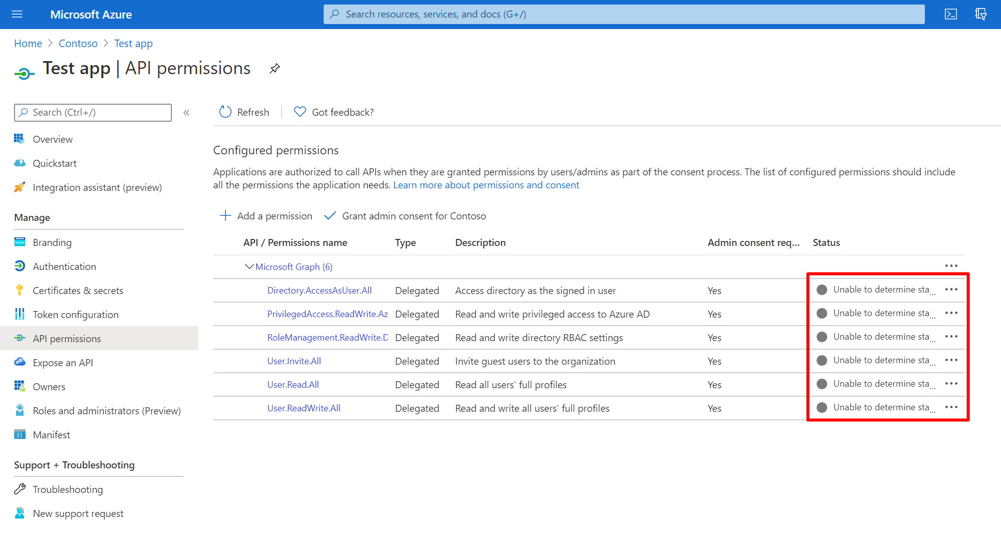Click the Cloud Shell icon in top bar

(x=950, y=14)
